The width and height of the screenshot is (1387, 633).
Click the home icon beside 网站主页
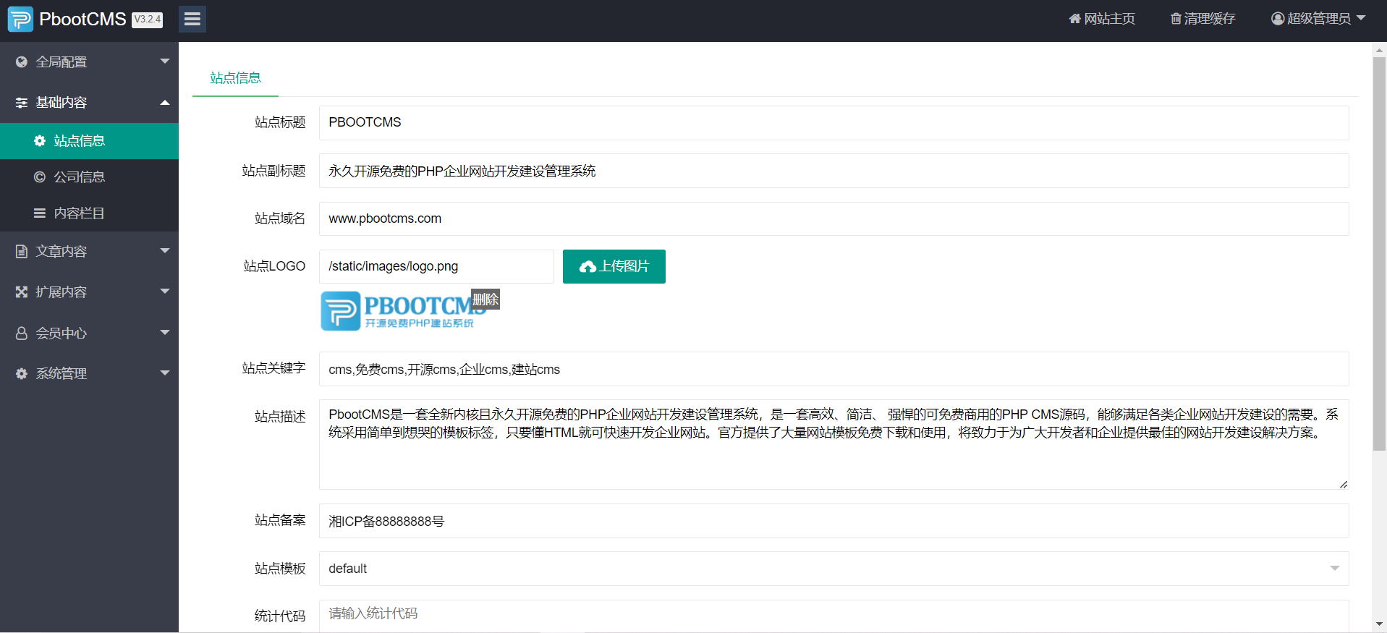click(1075, 19)
